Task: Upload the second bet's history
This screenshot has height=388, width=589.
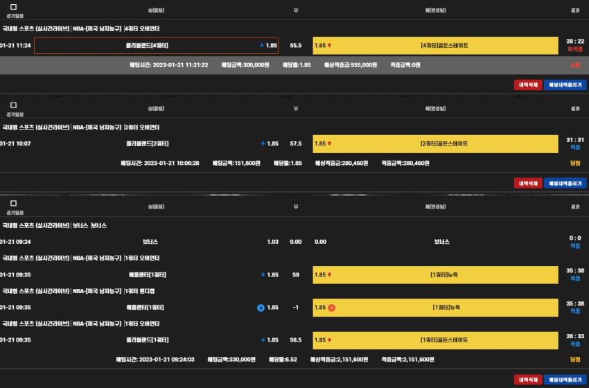Action: 565,184
